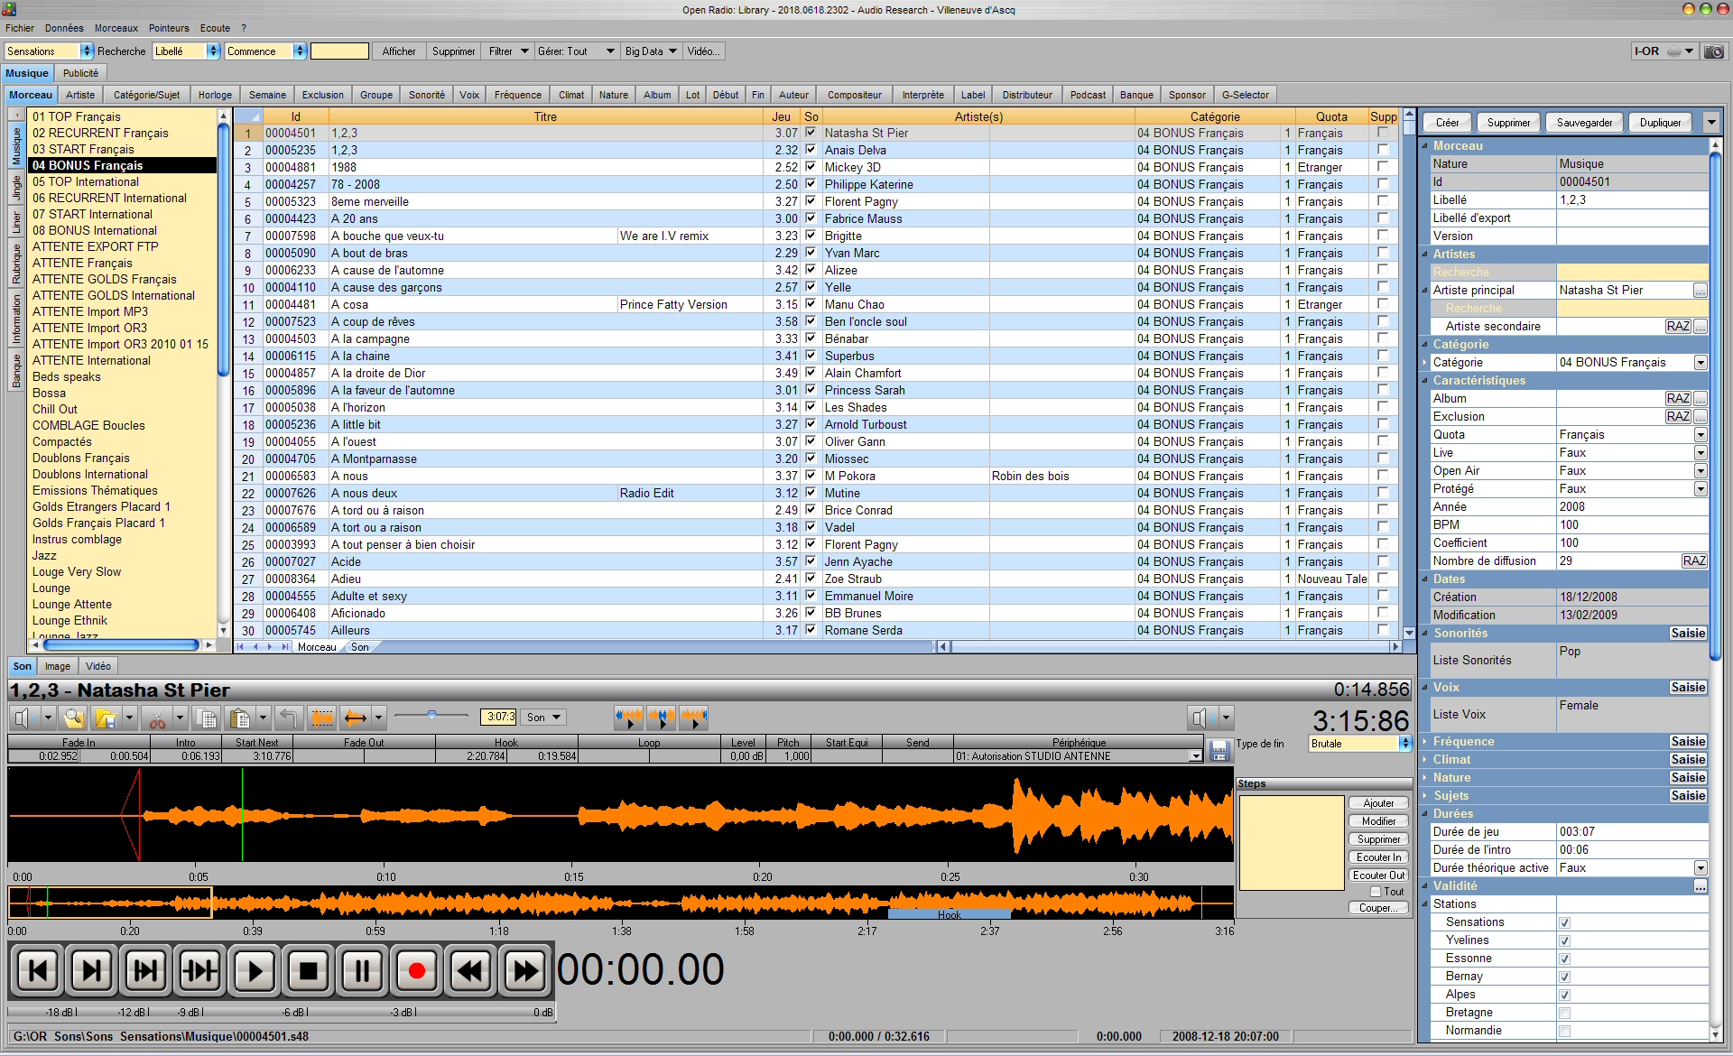Click the floppy save icon near Périphérique
This screenshot has height=1056, width=1733.
coord(1220,749)
